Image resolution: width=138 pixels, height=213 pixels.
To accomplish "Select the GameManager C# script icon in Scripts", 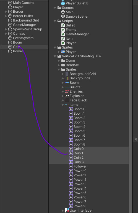I will 63,34.
